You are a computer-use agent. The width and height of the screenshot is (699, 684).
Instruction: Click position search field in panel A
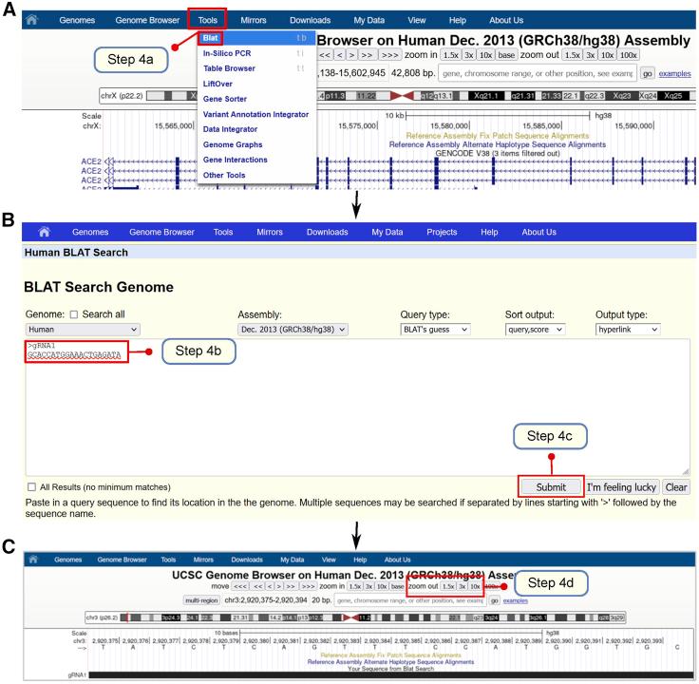(x=538, y=73)
